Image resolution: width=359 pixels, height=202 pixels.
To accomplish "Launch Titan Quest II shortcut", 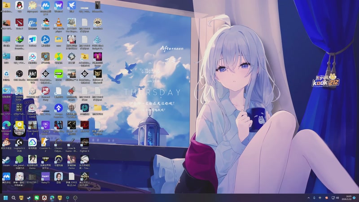I will pos(32,125).
